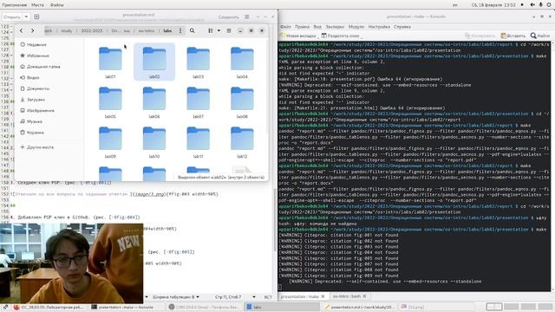Open the lab07 folder
This screenshot has height=312, width=555.
point(199,102)
